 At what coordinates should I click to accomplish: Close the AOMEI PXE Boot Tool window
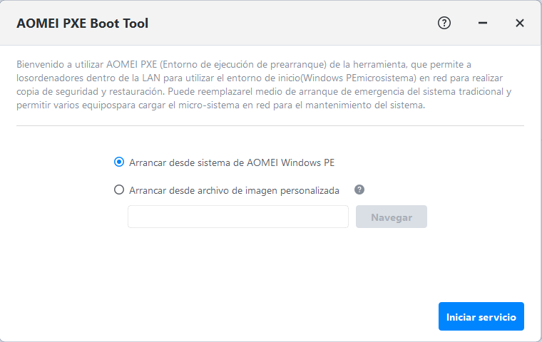click(520, 23)
